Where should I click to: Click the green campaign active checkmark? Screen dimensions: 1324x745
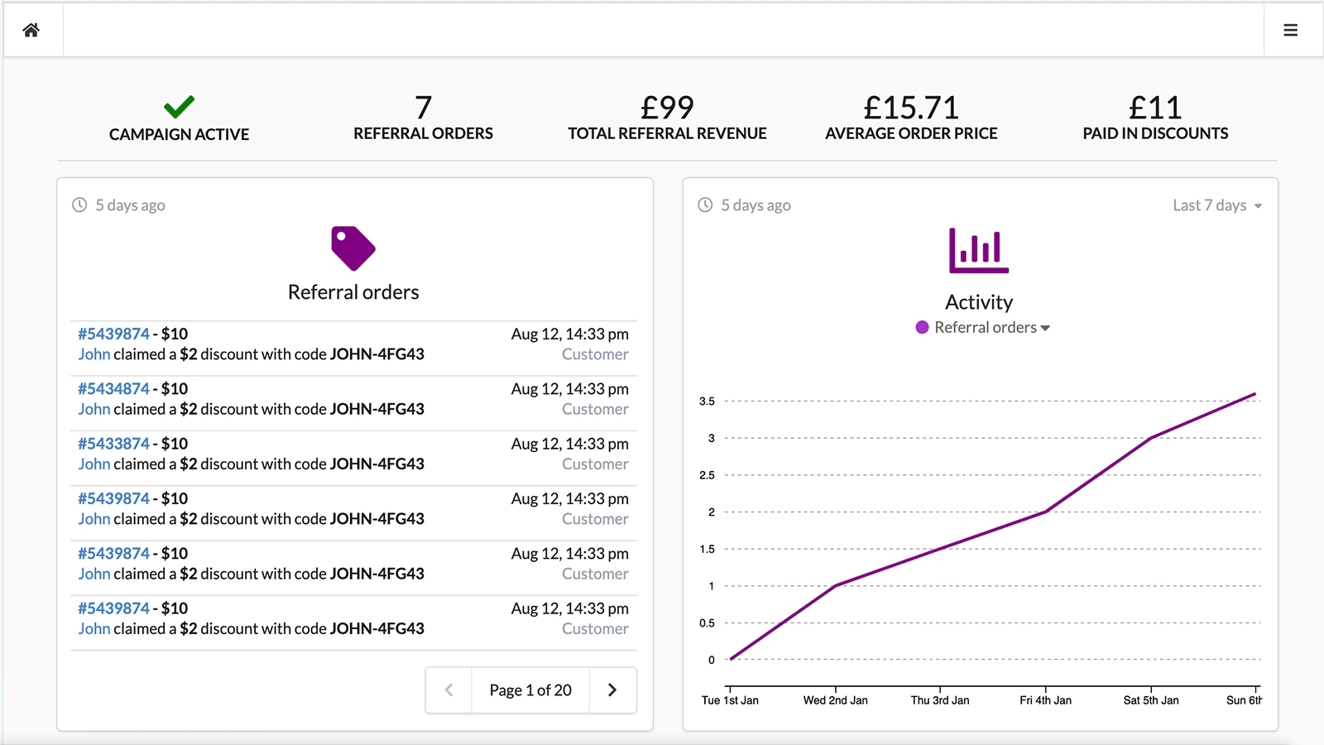point(179,107)
